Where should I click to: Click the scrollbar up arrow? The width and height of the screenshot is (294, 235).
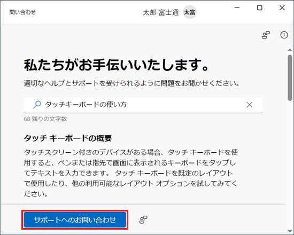coord(290,50)
